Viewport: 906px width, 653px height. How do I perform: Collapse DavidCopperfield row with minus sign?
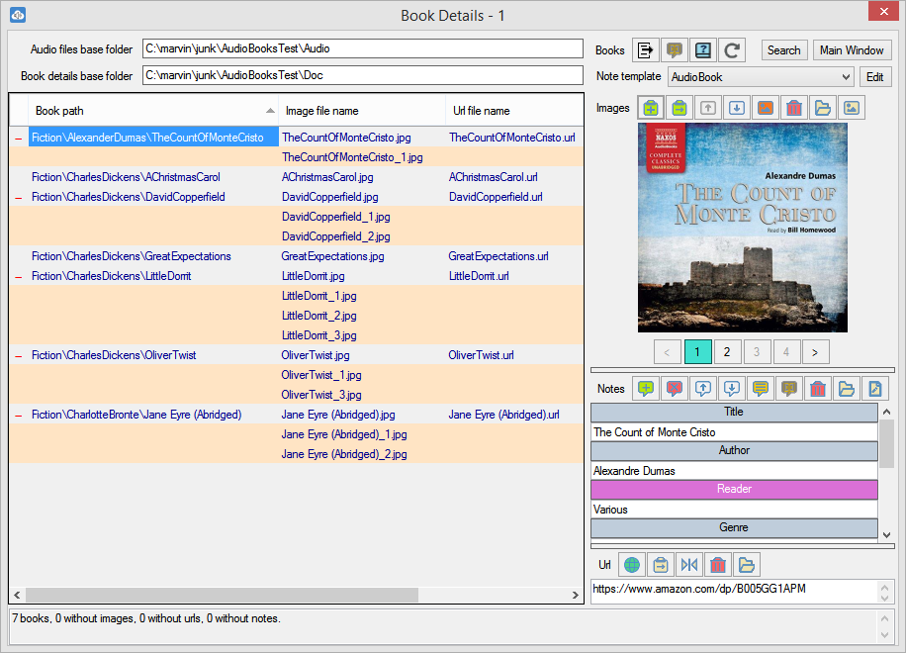[x=19, y=198]
